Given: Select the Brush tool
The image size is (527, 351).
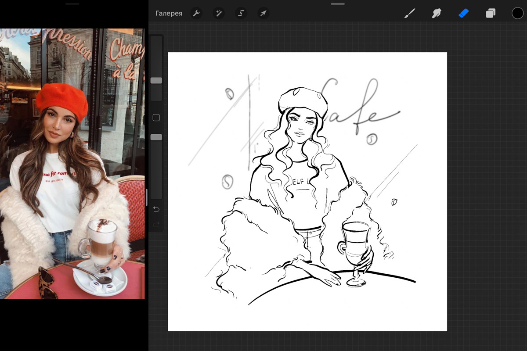Looking at the screenshot, I should pos(409,13).
